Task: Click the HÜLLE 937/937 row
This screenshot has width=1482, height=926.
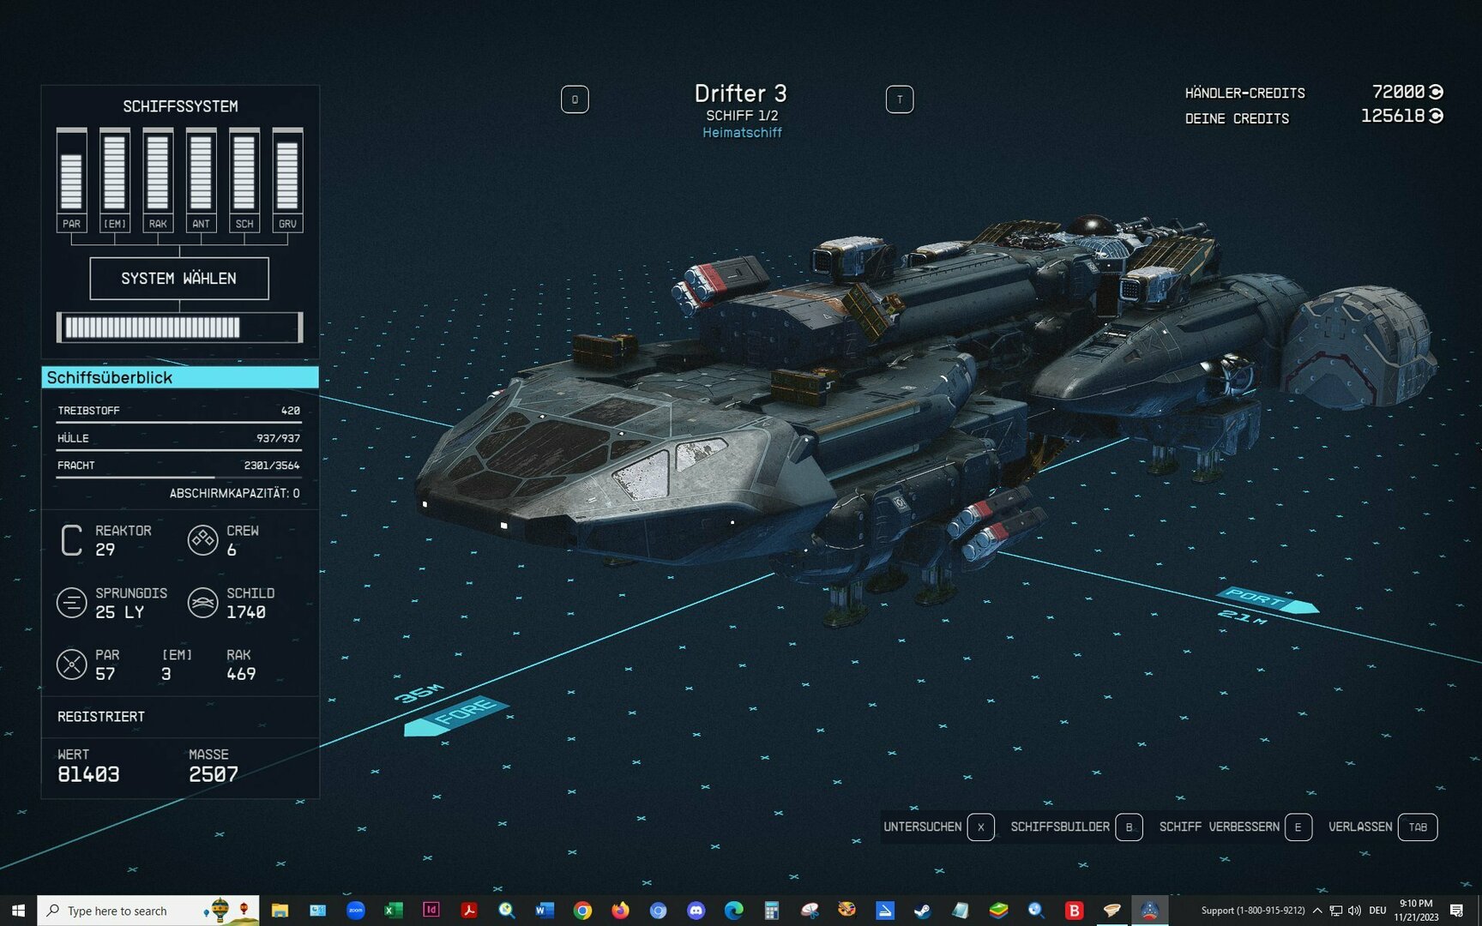Action: pyautogui.click(x=178, y=440)
